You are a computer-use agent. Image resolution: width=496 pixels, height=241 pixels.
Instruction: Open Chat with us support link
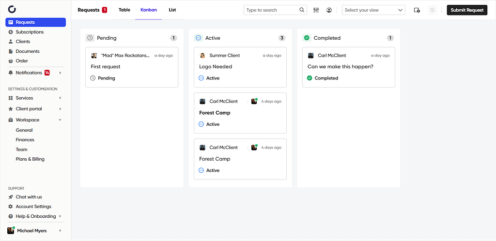click(29, 197)
